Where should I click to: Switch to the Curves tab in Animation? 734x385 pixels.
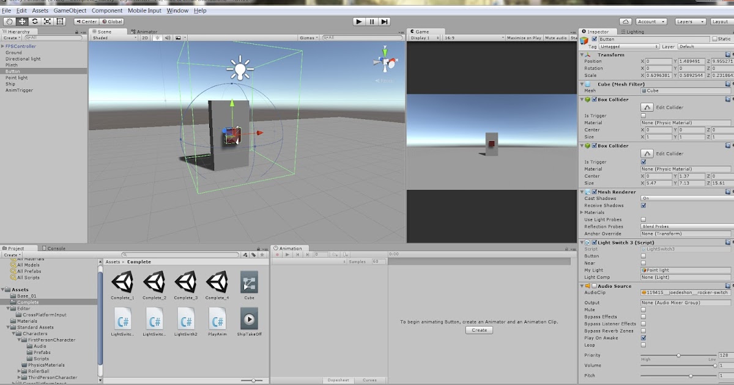pyautogui.click(x=369, y=380)
